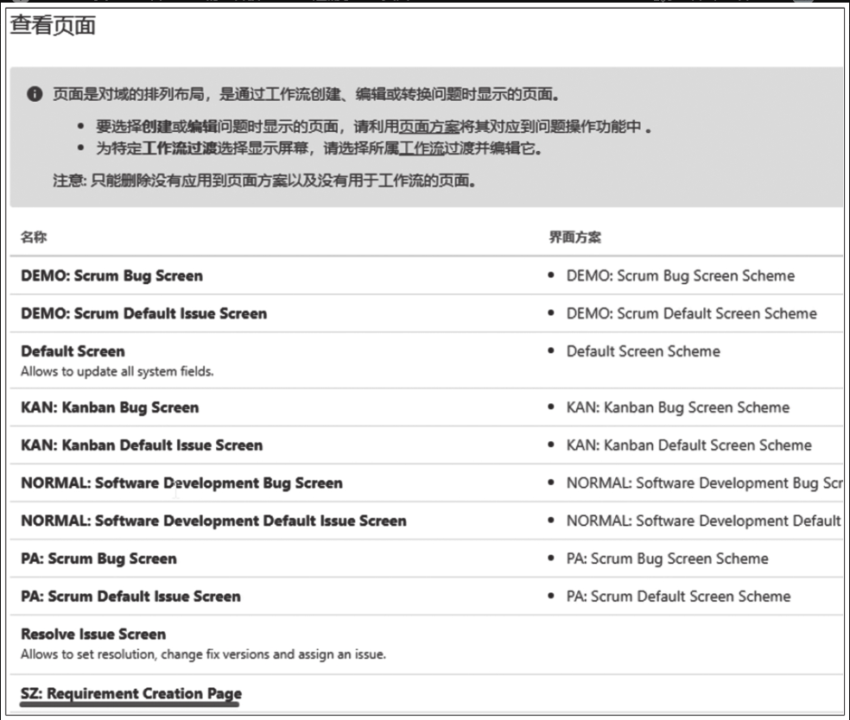Image resolution: width=850 pixels, height=720 pixels.
Task: Open NORMAL: Software Development Default scheme link
Action: [704, 521]
